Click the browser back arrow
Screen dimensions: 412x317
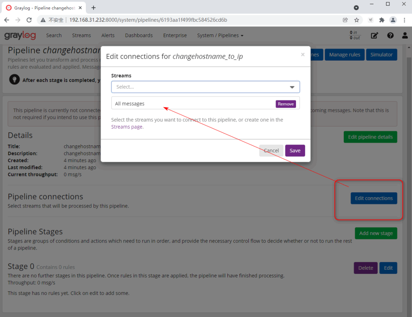click(x=6, y=20)
